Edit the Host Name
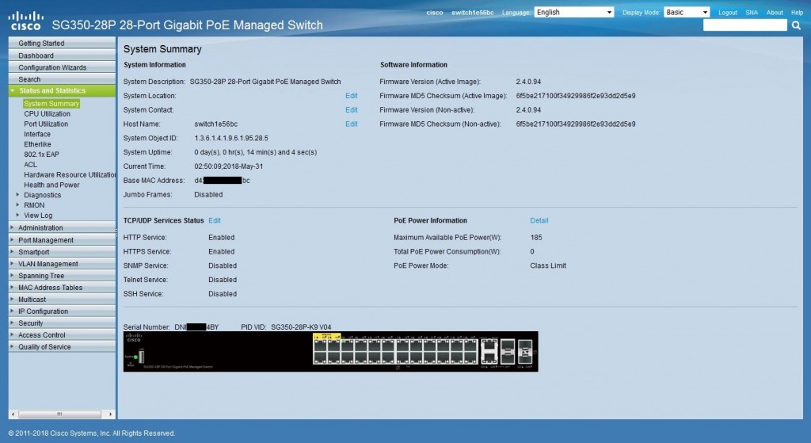 click(351, 124)
